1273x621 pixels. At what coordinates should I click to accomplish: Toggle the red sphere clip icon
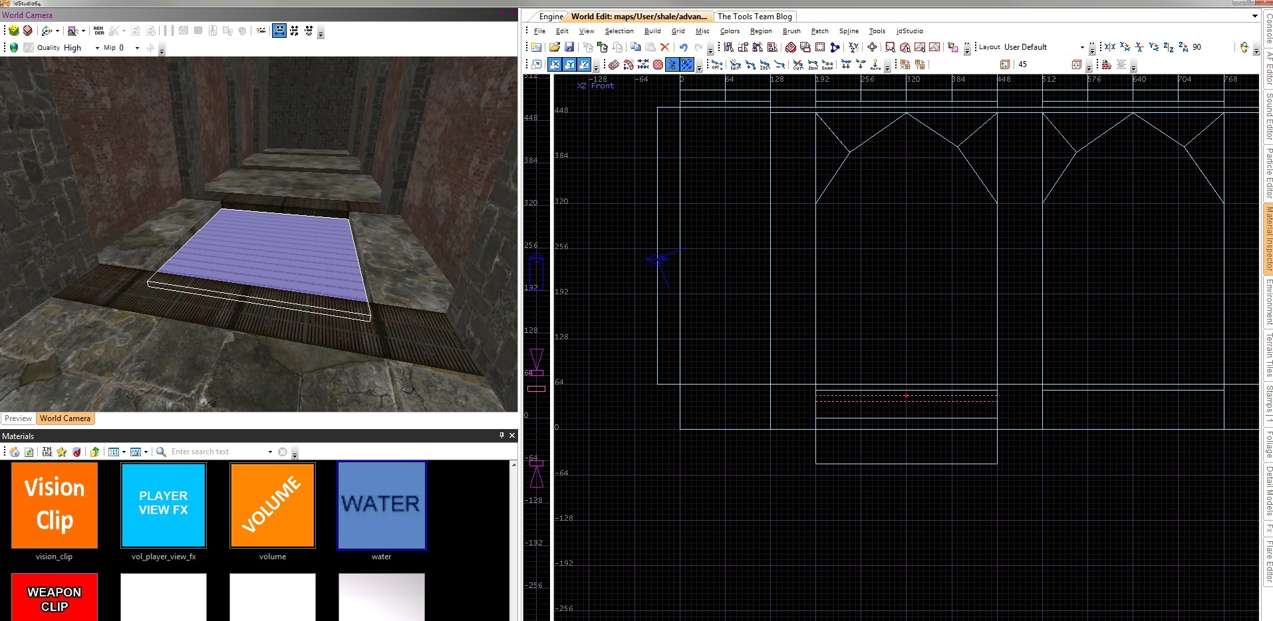tap(658, 64)
